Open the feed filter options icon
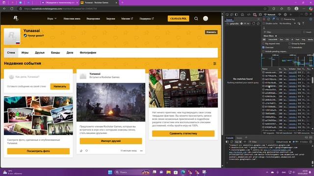This screenshot has height=176, width=314. [x=215, y=64]
